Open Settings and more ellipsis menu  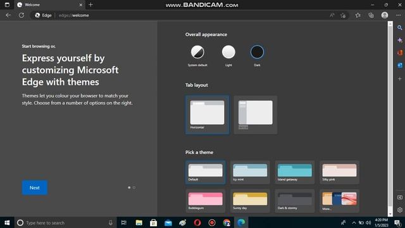point(398,15)
